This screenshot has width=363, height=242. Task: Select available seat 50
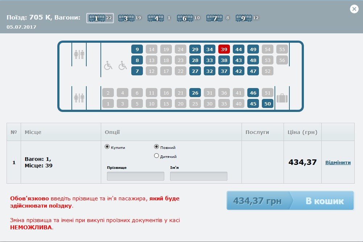pos(268,104)
